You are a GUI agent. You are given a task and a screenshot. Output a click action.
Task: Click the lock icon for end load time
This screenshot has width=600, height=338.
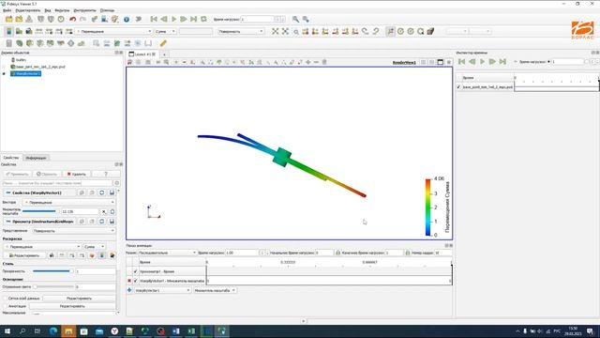click(x=408, y=253)
